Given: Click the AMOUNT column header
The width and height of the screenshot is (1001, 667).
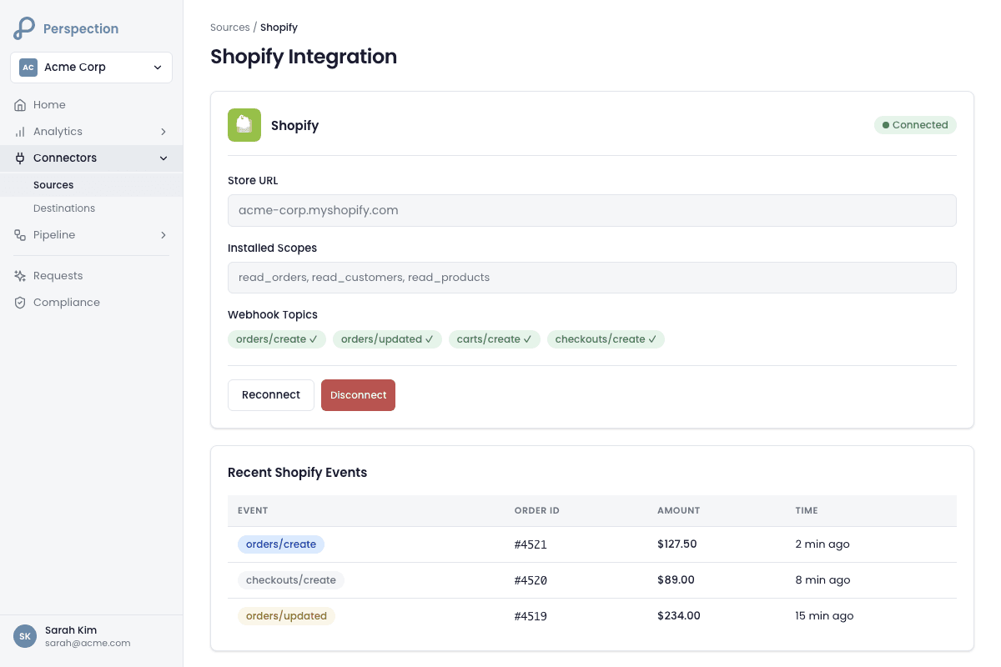Looking at the screenshot, I should click(x=679, y=510).
